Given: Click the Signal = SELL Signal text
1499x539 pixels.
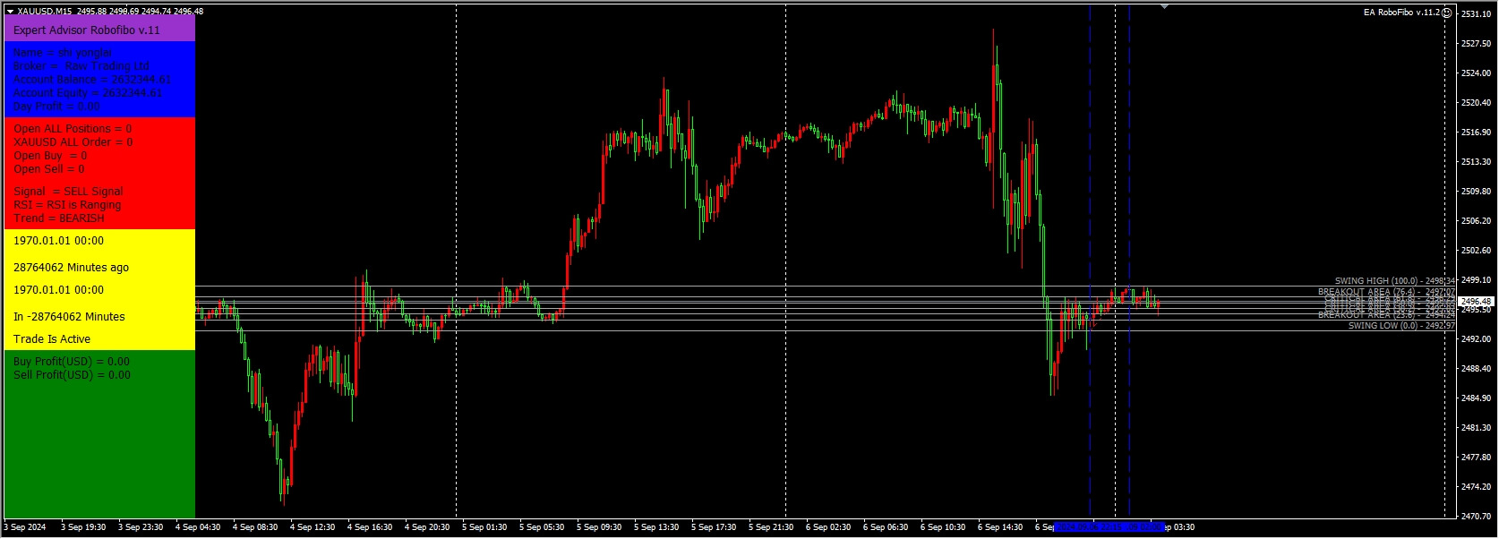Looking at the screenshot, I should coord(68,192).
